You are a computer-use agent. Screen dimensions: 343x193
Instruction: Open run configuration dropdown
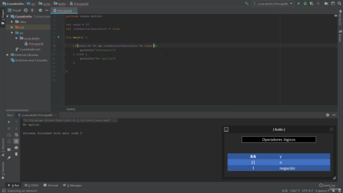click(x=273, y=4)
